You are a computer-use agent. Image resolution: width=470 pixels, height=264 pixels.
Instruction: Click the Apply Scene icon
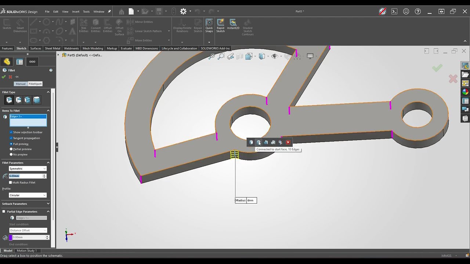(297, 56)
